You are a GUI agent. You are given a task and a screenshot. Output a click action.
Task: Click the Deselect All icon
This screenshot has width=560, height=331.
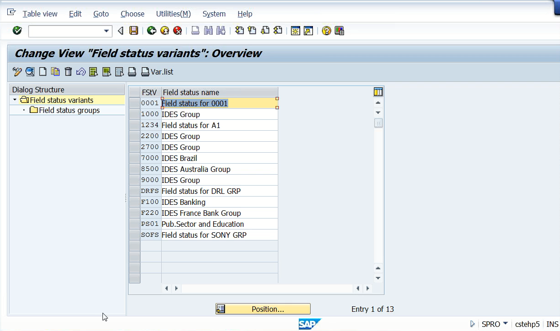119,72
